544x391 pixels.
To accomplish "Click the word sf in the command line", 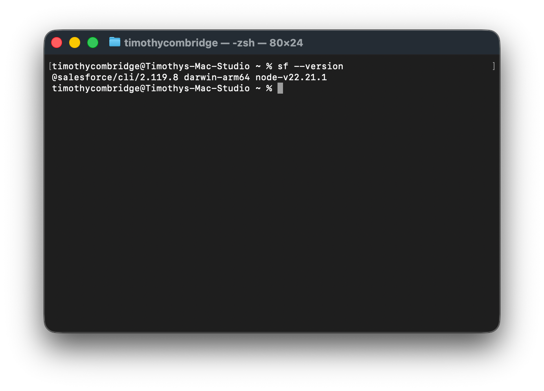I will (x=283, y=66).
